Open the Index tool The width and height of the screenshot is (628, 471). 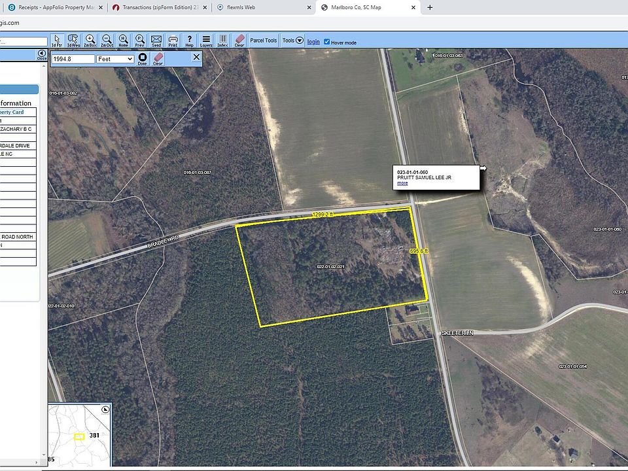click(222, 41)
